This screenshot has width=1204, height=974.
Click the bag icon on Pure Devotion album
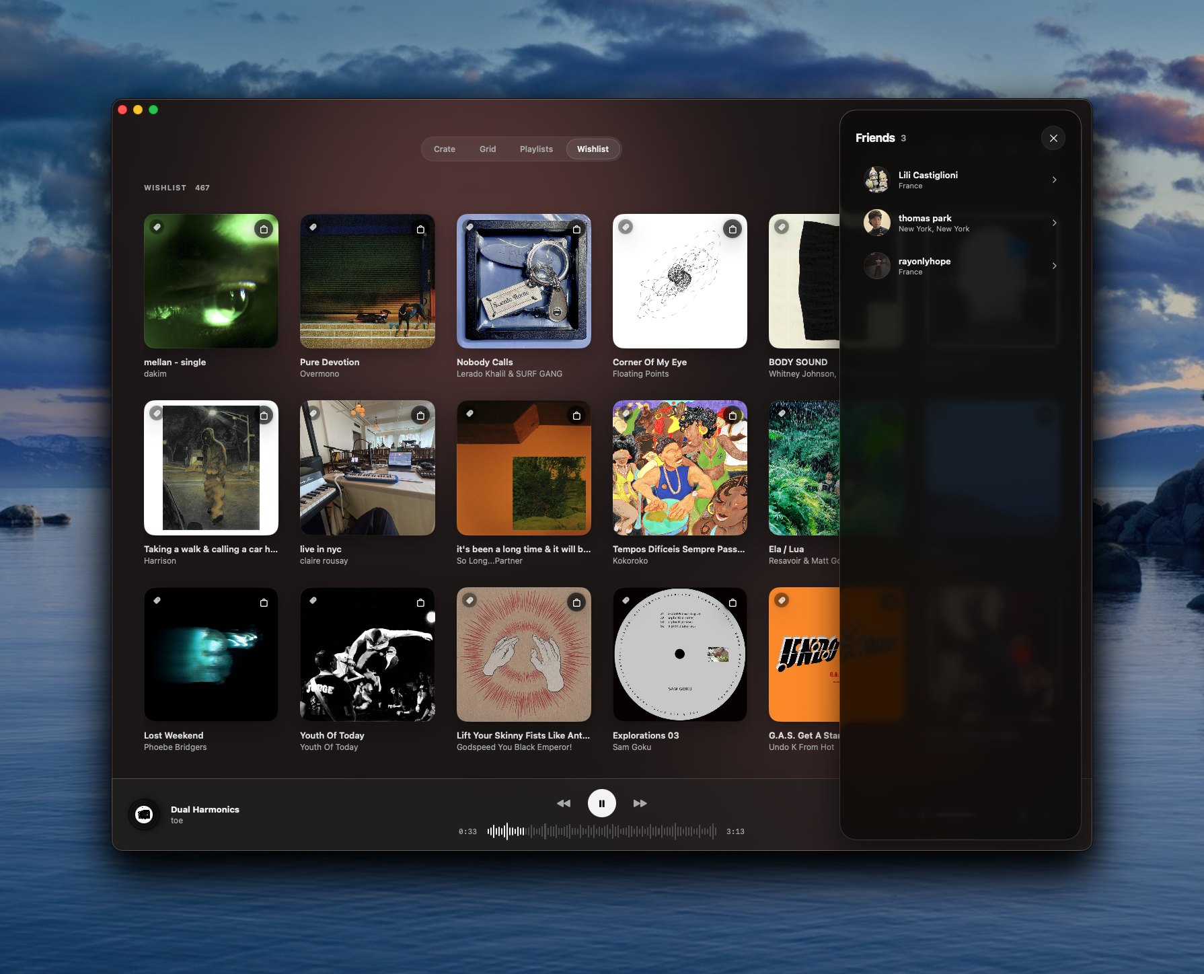pyautogui.click(x=420, y=229)
